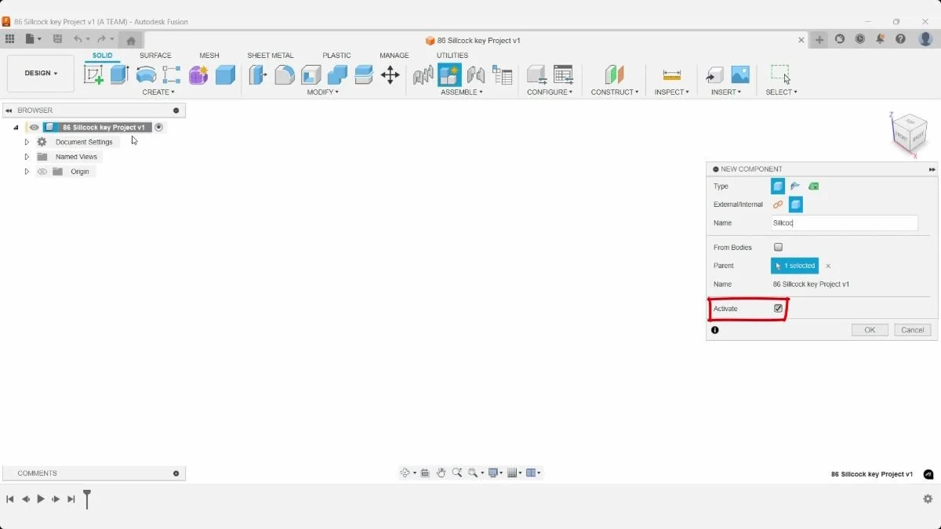
Task: Click the Pan hand navigation tool
Action: 441,473
